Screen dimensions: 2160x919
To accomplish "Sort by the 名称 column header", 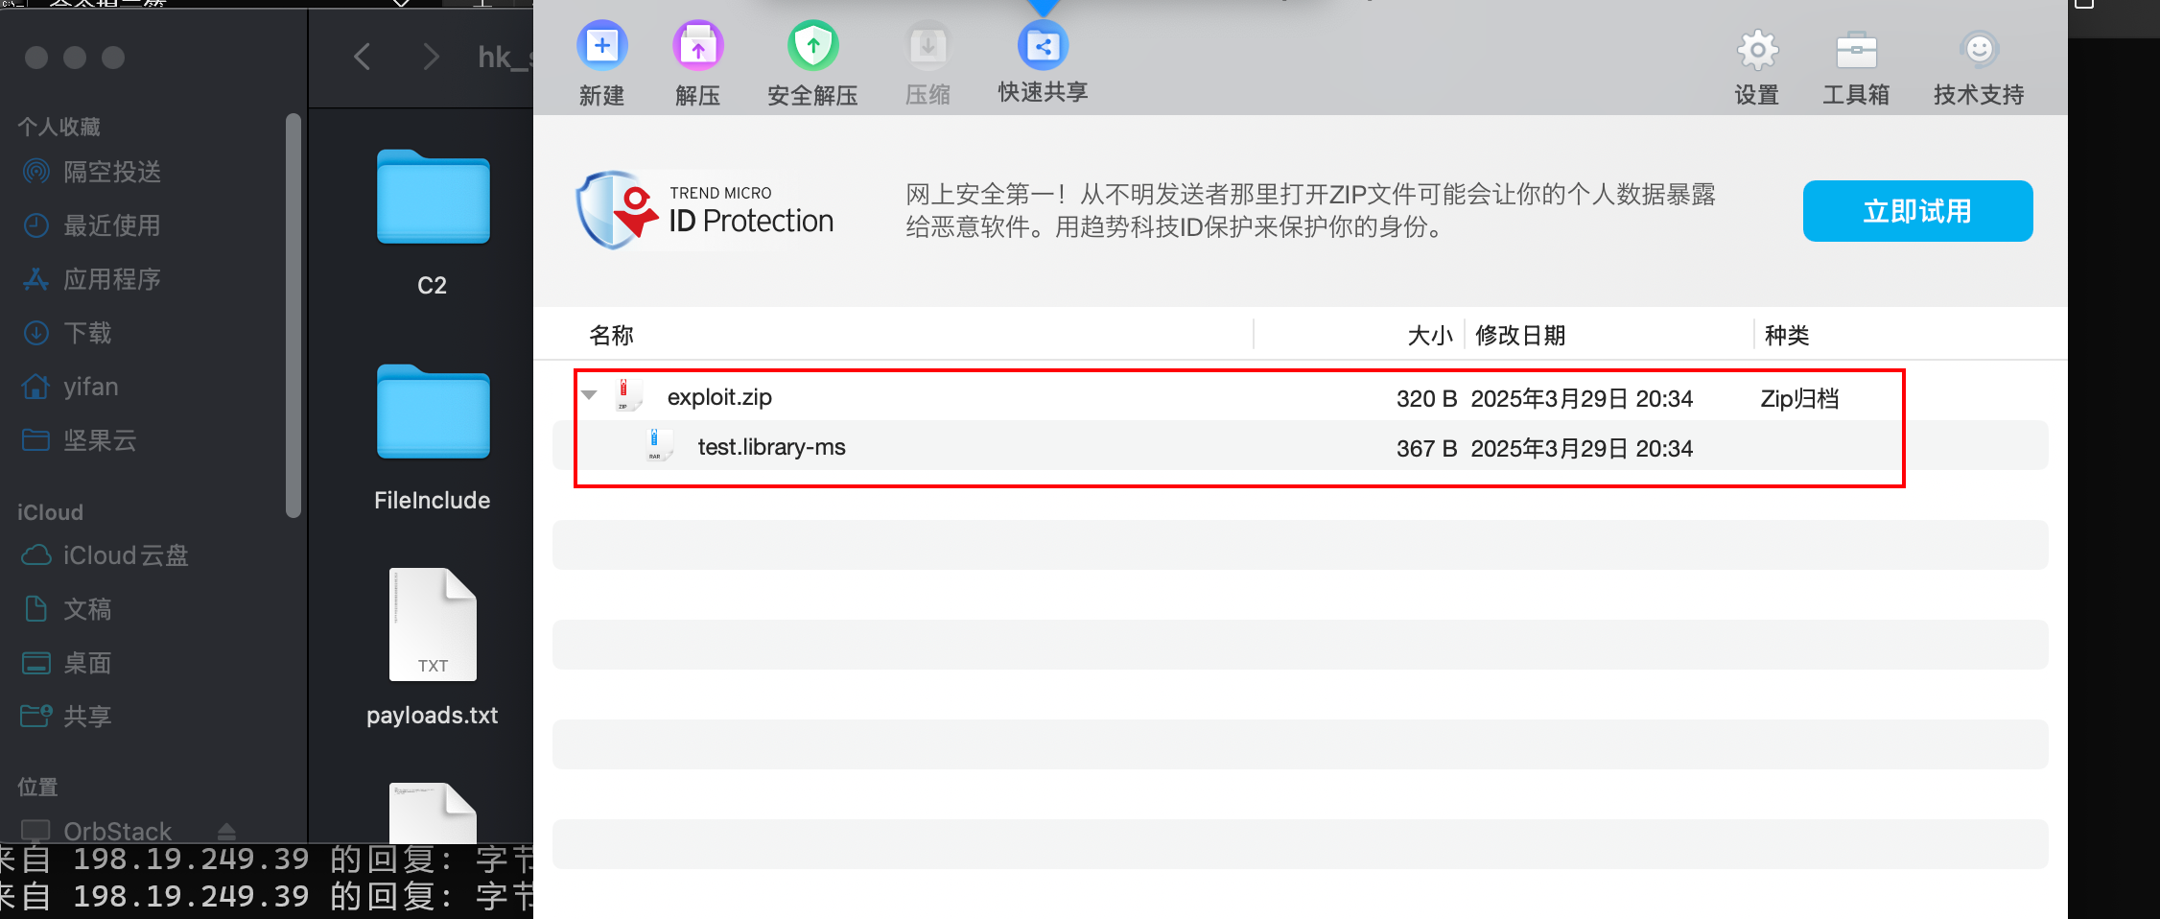I will click(611, 336).
